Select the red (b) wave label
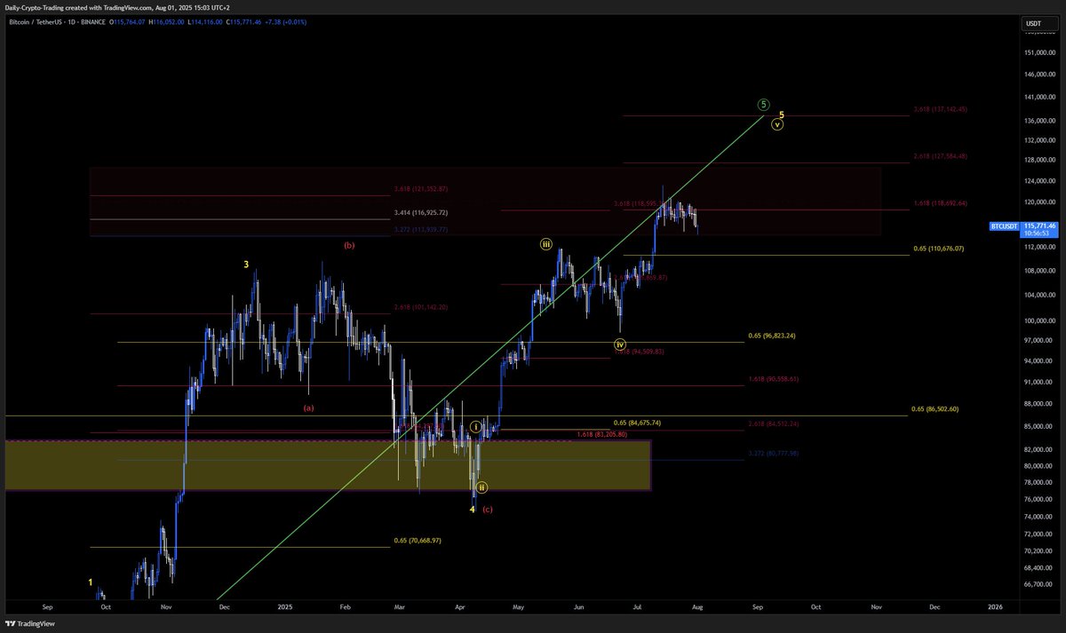Screen dimensions: 1066x633 348,245
